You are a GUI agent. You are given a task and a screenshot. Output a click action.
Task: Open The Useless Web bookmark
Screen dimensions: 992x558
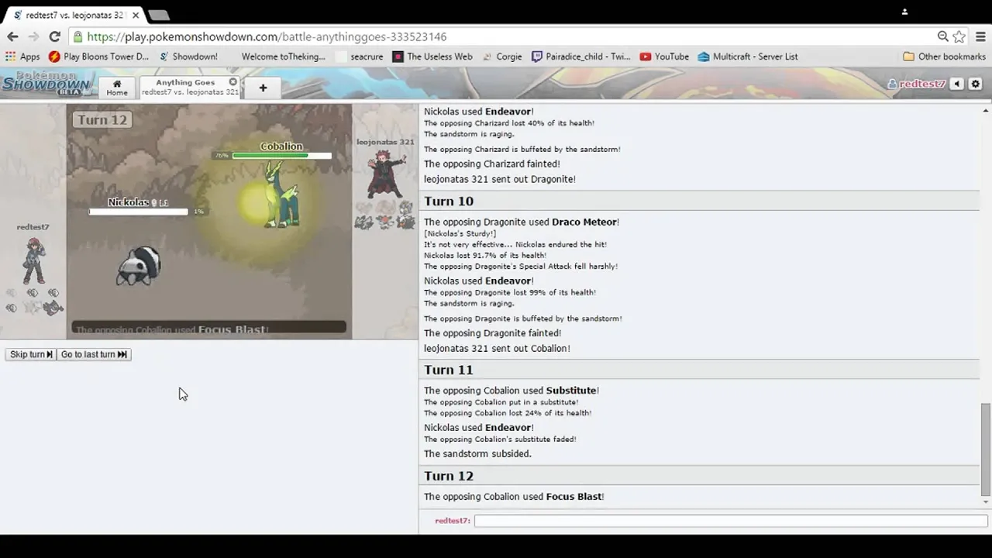[432, 57]
